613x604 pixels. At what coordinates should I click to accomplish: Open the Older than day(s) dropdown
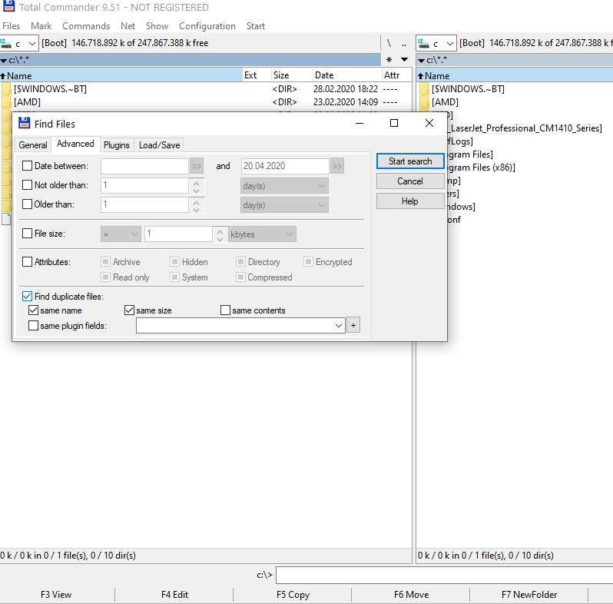coord(284,205)
